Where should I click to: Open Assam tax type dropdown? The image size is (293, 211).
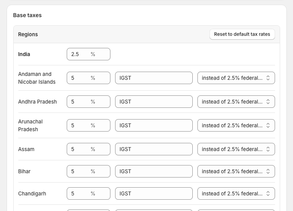tap(236, 149)
